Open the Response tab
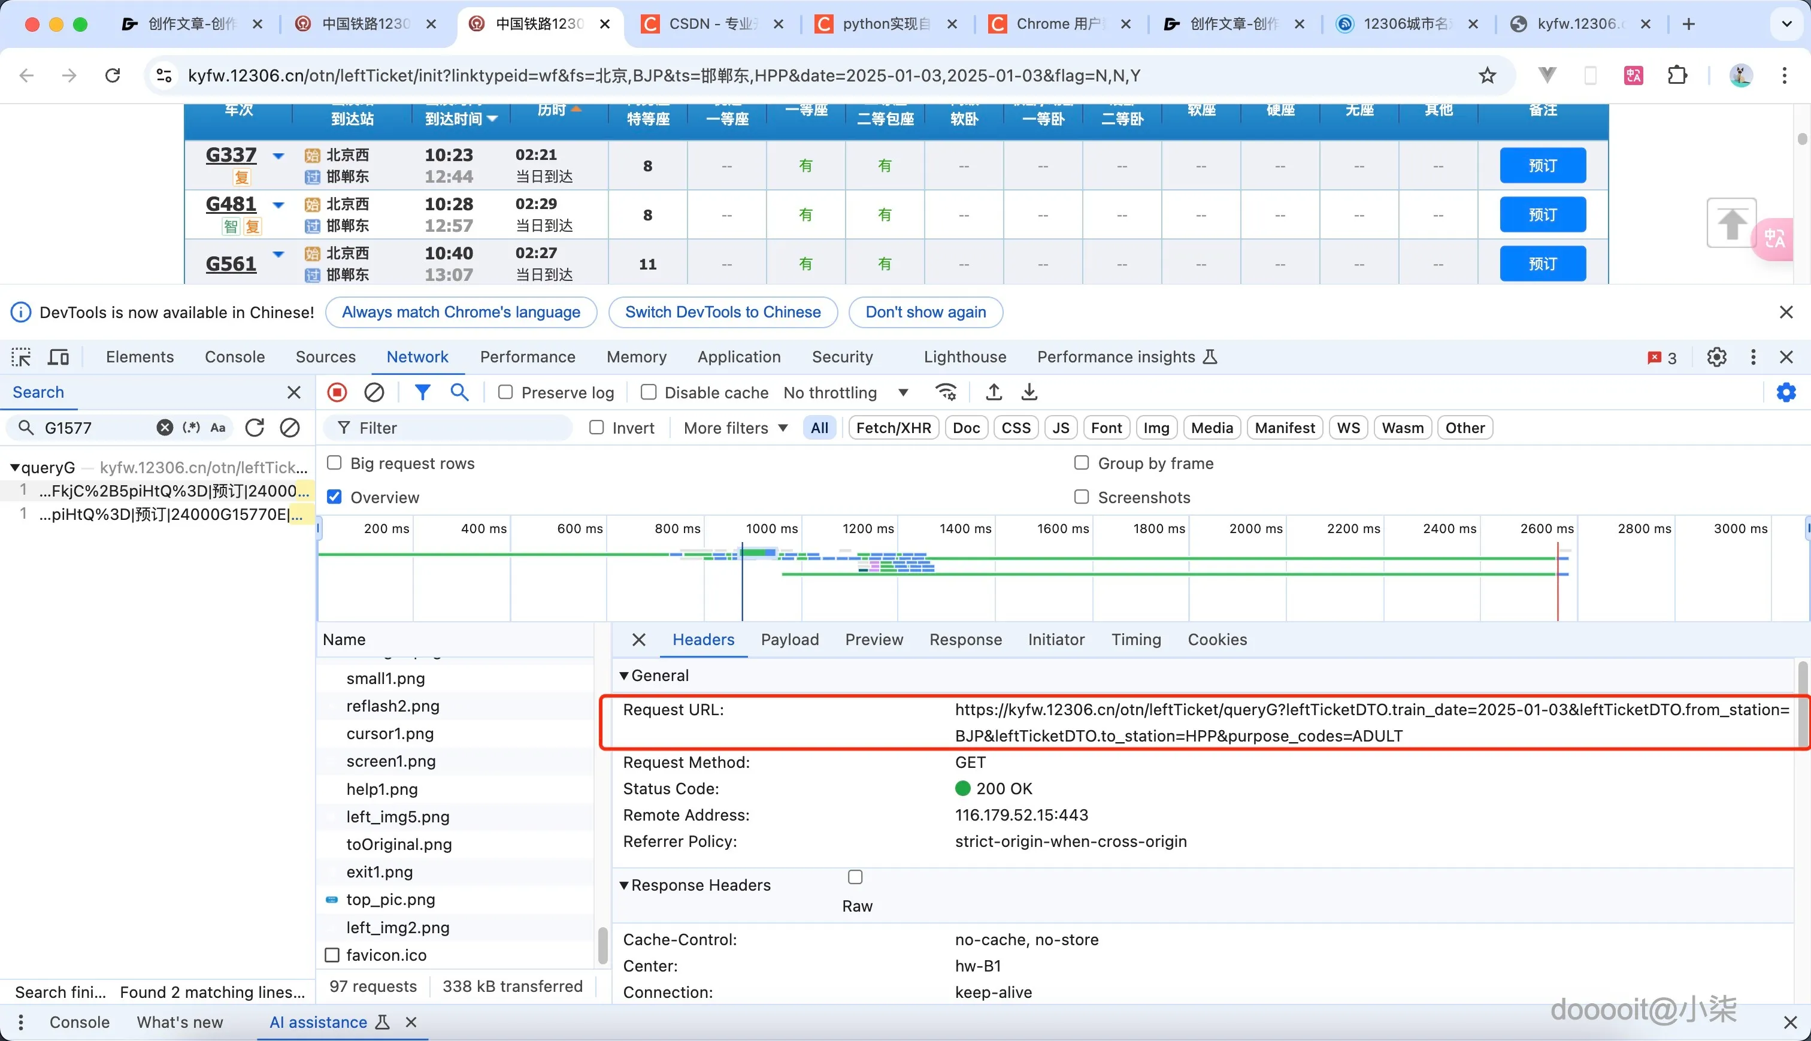The width and height of the screenshot is (1811, 1041). point(965,639)
